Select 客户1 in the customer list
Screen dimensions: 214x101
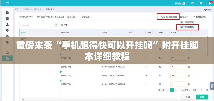coord(40,33)
